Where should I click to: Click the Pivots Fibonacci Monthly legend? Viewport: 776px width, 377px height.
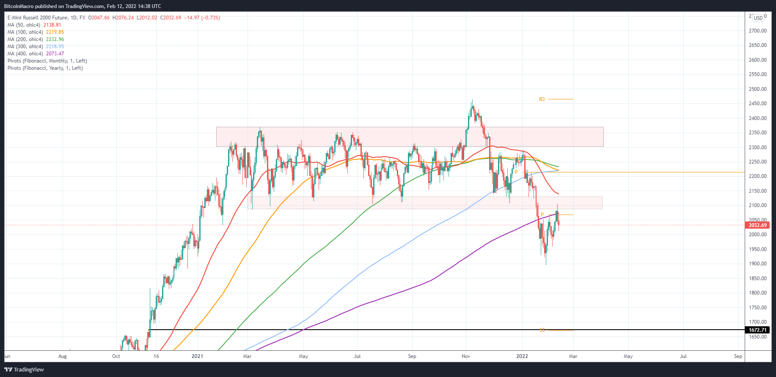47,61
